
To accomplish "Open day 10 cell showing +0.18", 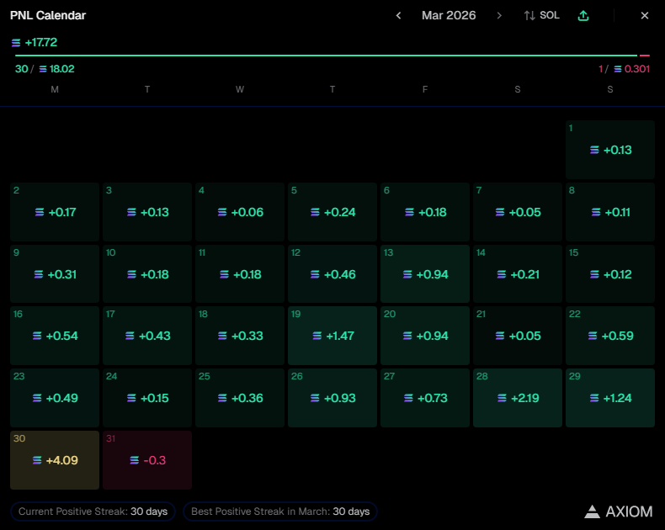I will 147,274.
